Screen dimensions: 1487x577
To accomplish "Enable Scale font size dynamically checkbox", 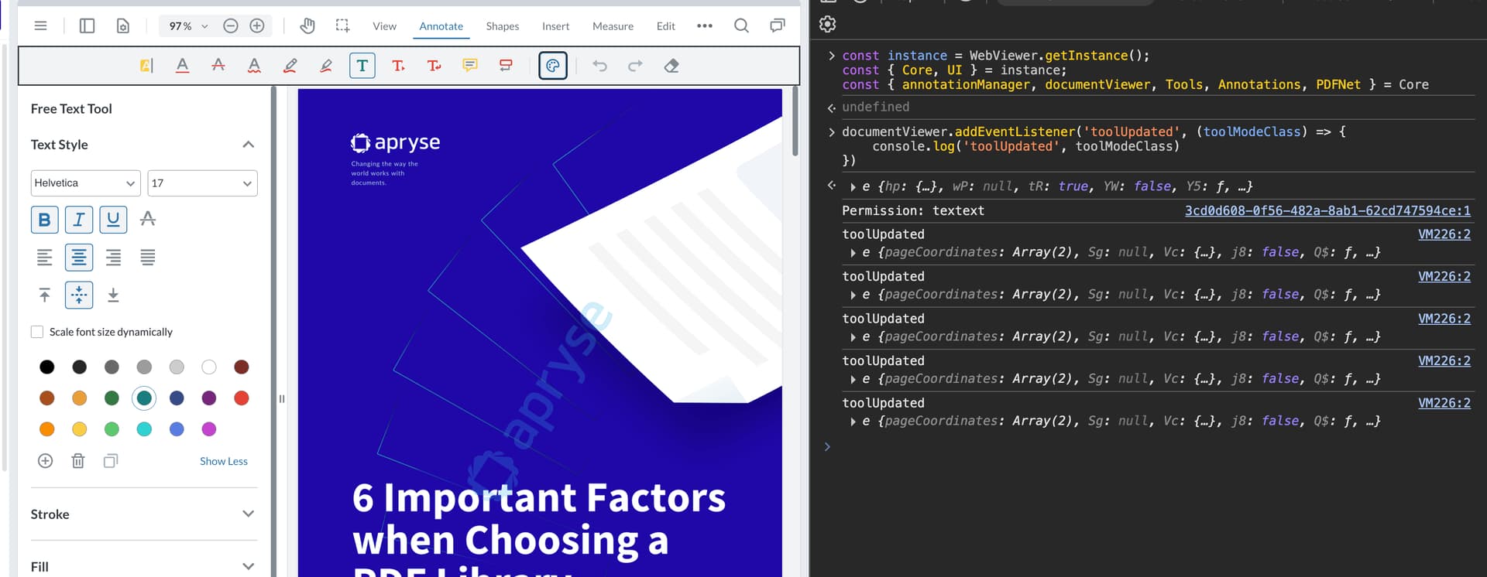I will pyautogui.click(x=37, y=332).
